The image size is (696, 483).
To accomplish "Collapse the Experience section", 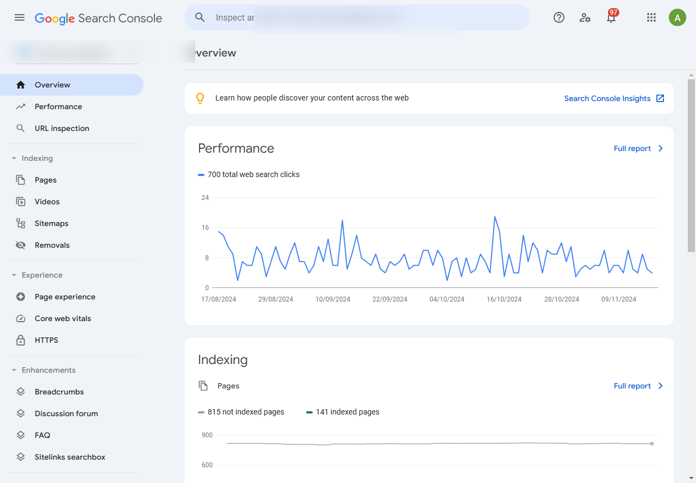I will (14, 275).
